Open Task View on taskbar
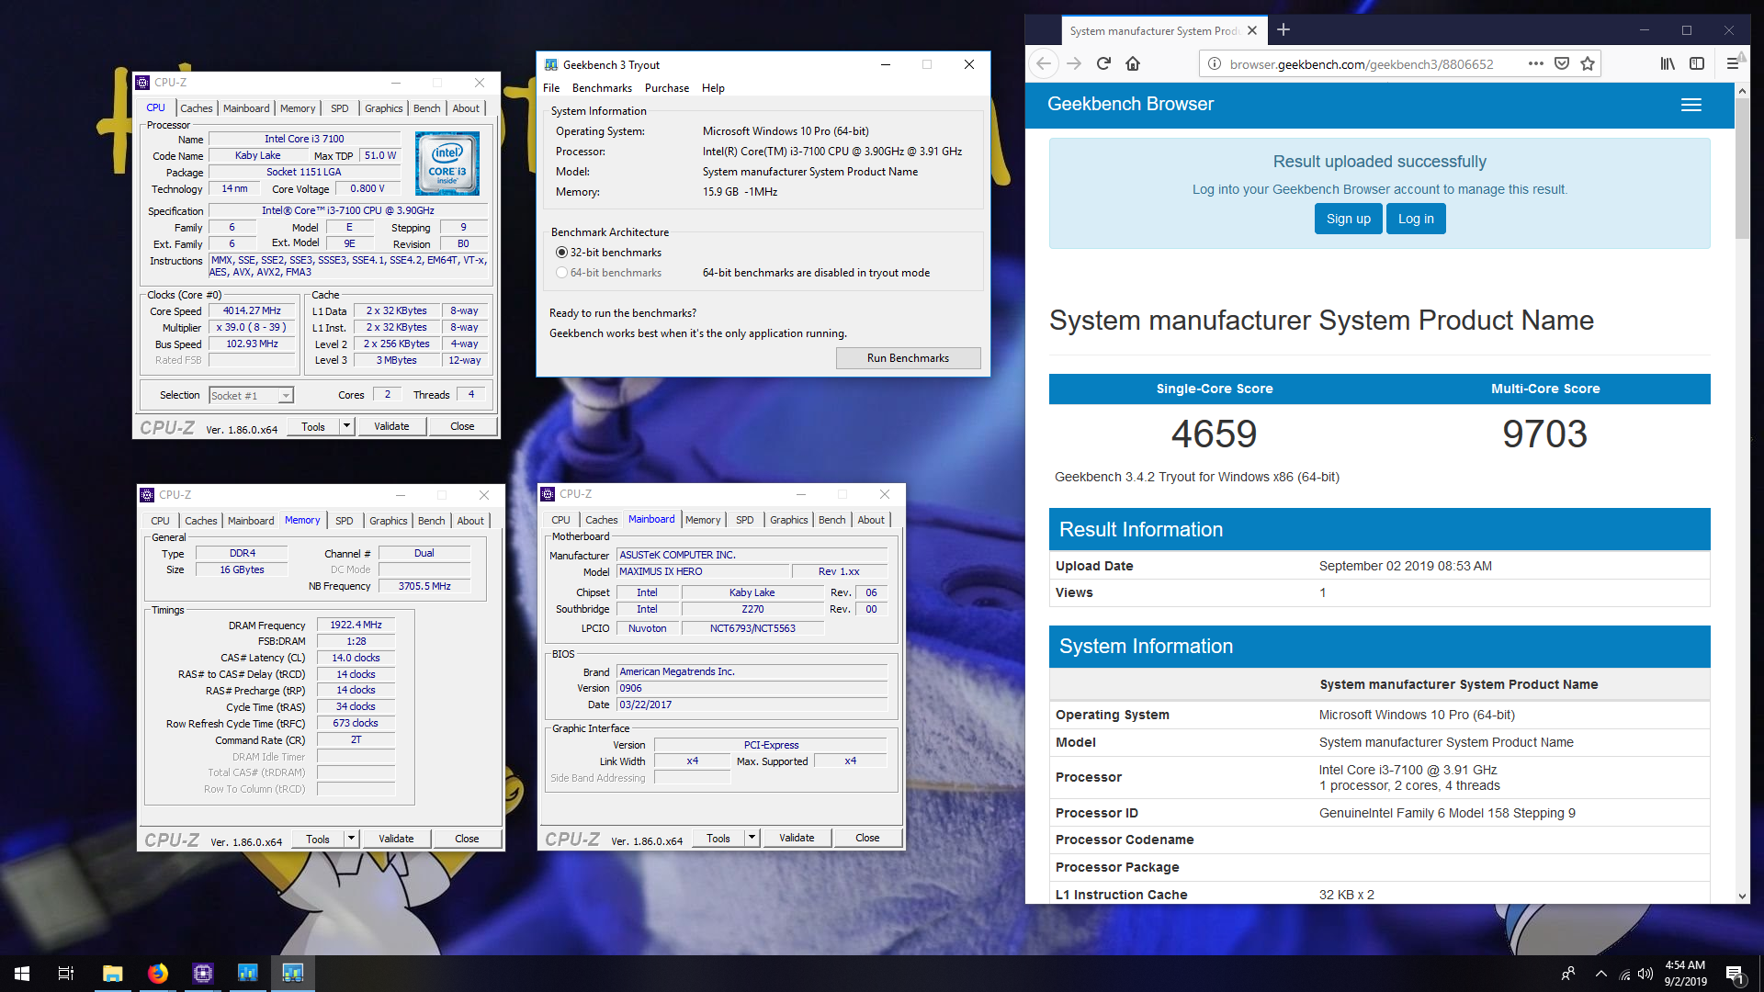Screen dimensions: 1764x992 point(66,974)
